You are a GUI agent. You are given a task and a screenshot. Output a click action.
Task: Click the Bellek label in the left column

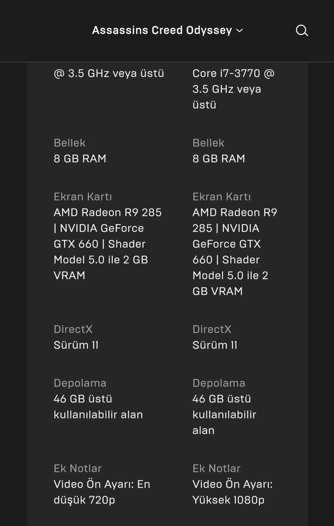(70, 143)
